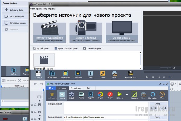Choose Screen capture tile with monitor
This screenshot has height=121, width=181.
click(x=122, y=32)
